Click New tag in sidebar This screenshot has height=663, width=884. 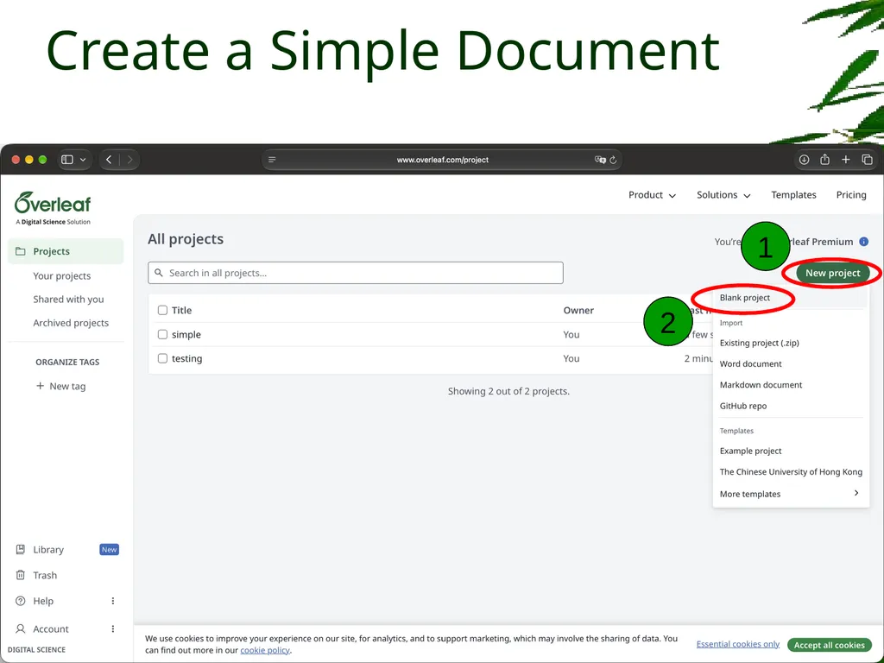click(x=61, y=386)
